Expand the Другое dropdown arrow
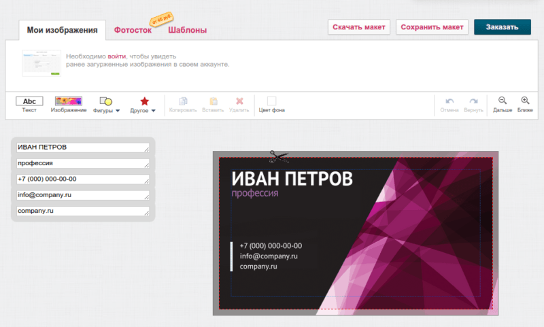 tap(154, 111)
